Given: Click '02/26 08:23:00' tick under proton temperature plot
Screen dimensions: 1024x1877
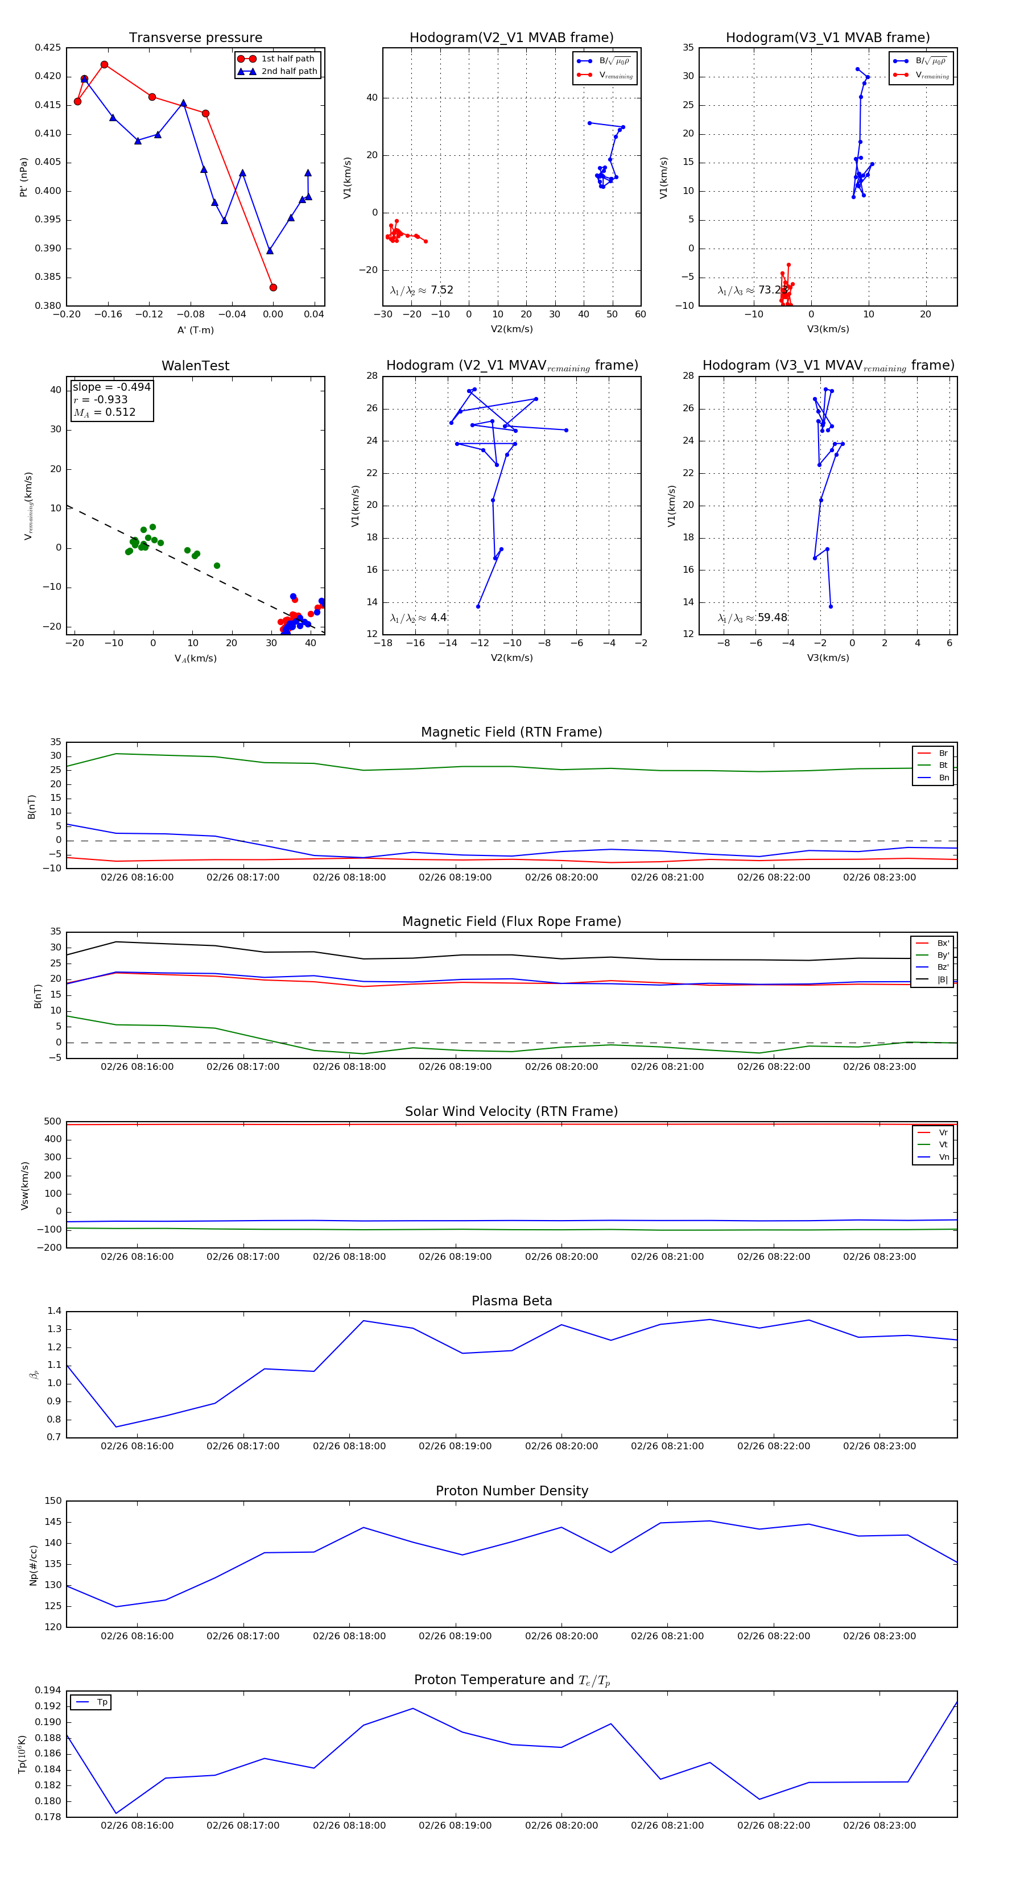Looking at the screenshot, I should [x=879, y=1825].
